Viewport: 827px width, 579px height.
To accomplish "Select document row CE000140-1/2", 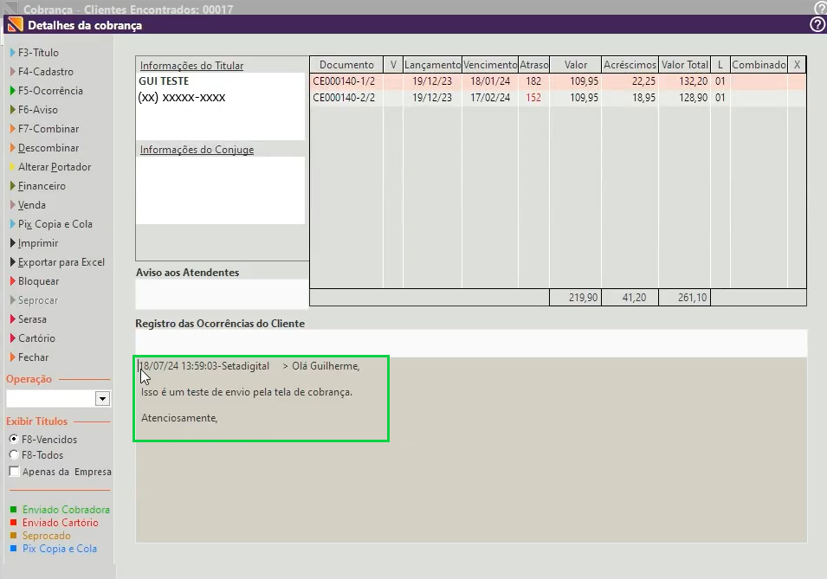I will click(558, 81).
